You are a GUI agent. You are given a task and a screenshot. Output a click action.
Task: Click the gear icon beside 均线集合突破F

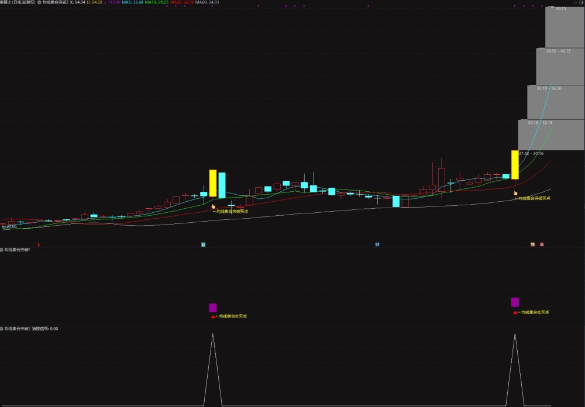click(x=2, y=250)
